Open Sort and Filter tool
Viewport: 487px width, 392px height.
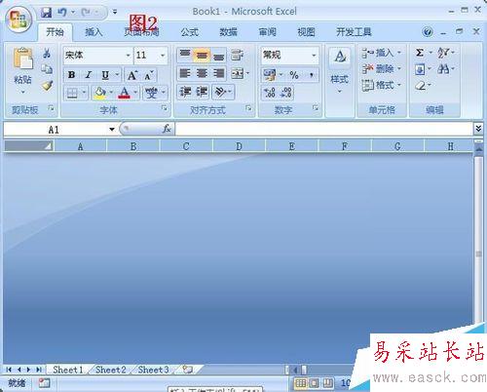(x=443, y=53)
